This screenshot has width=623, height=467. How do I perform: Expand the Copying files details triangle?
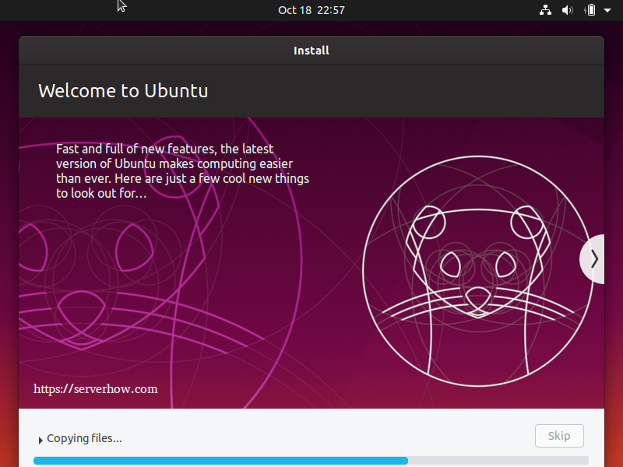[40, 440]
